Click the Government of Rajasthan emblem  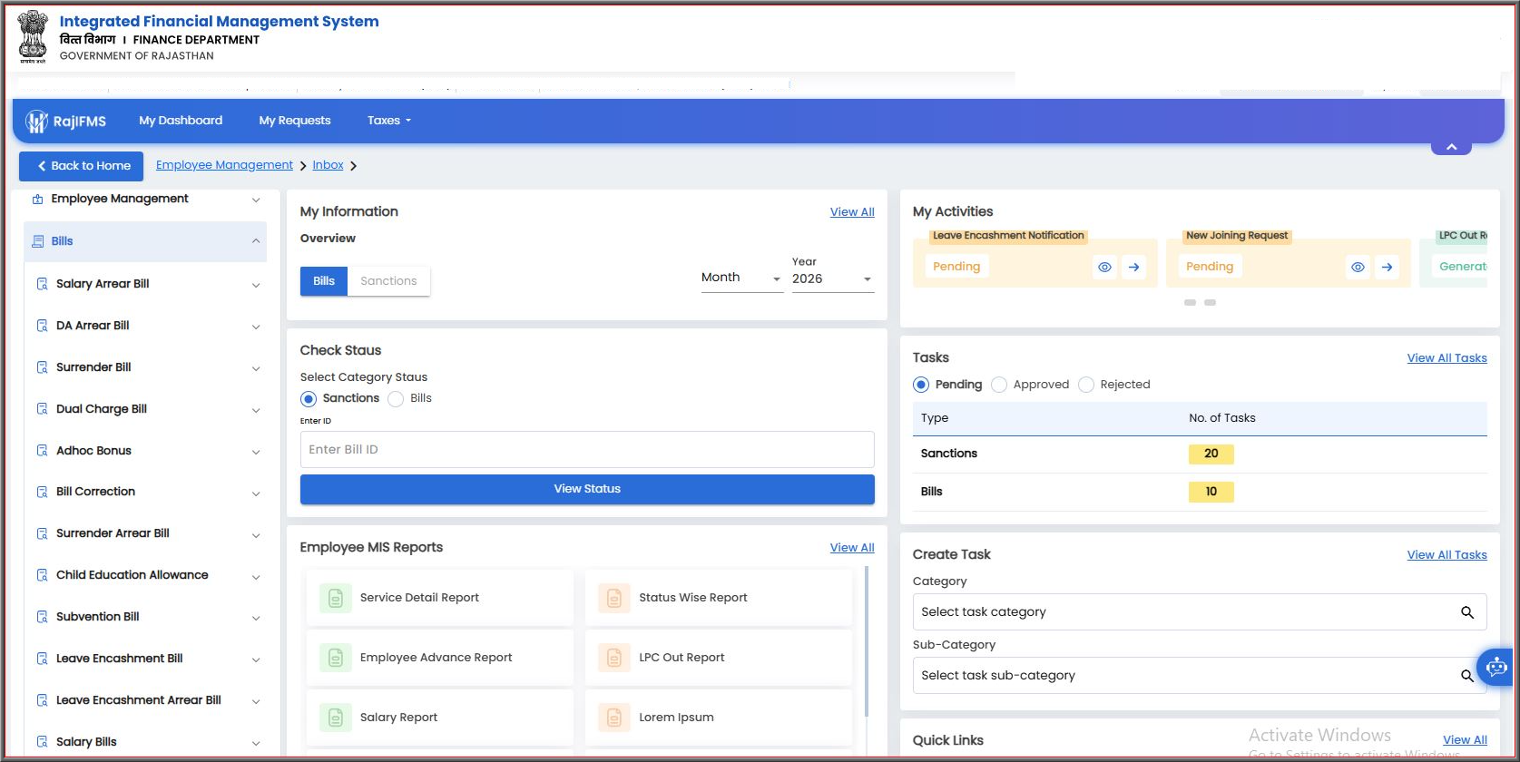pos(33,37)
